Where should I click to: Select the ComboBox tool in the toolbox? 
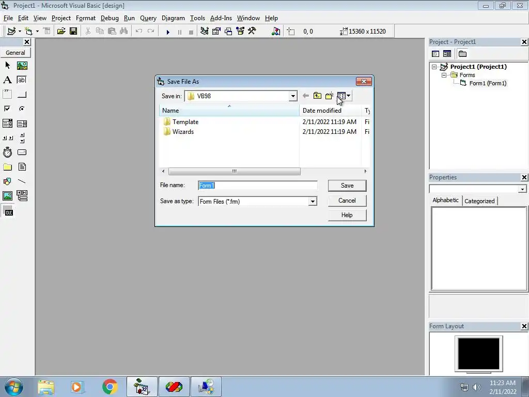click(x=7, y=124)
